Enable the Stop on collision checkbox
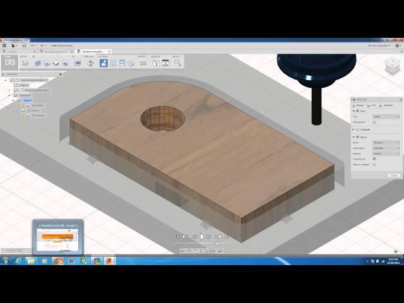This screenshot has width=404, height=303. 374,164
